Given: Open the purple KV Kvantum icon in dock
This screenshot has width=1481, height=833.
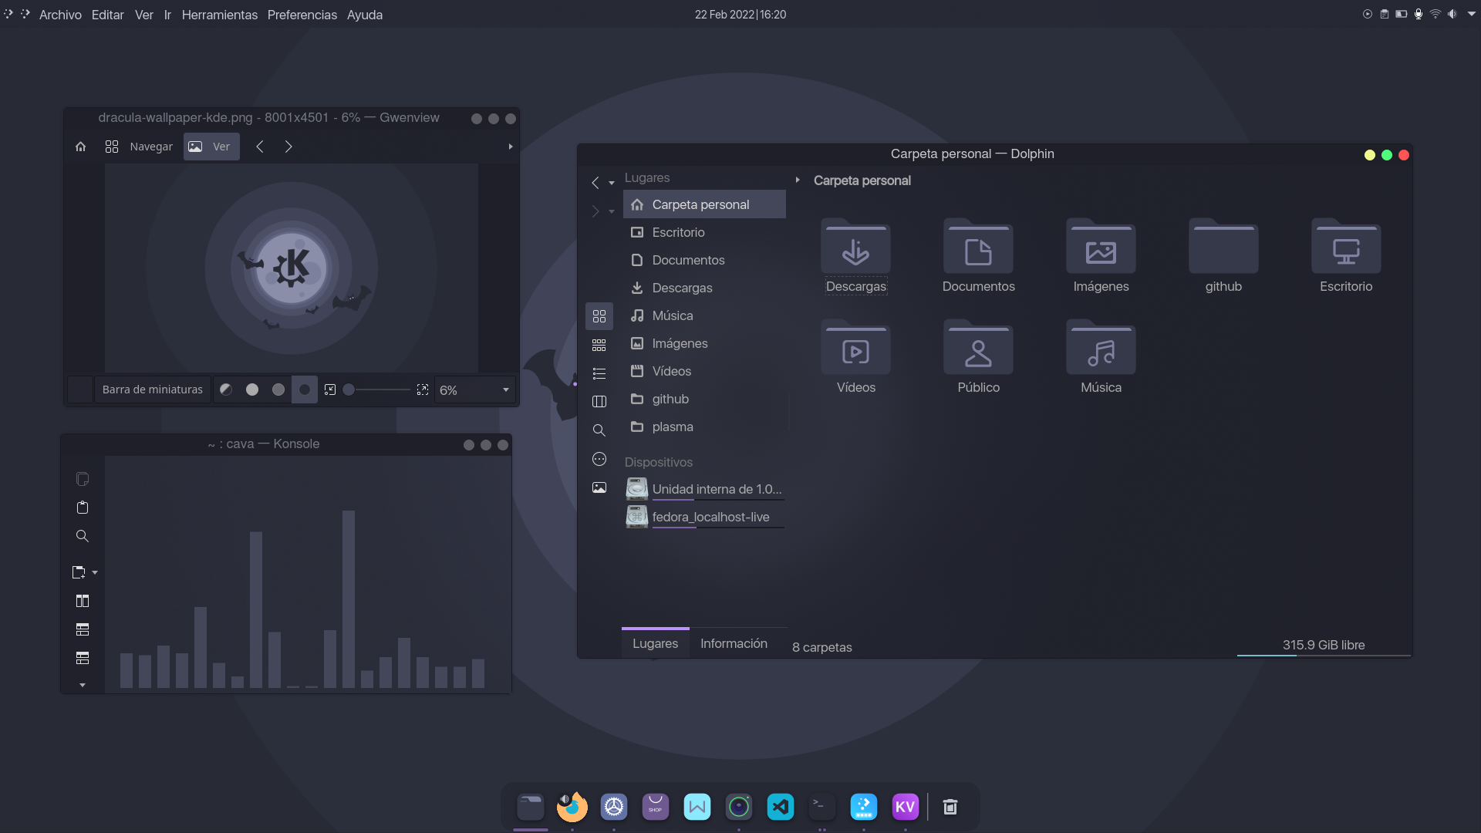Looking at the screenshot, I should pyautogui.click(x=906, y=807).
